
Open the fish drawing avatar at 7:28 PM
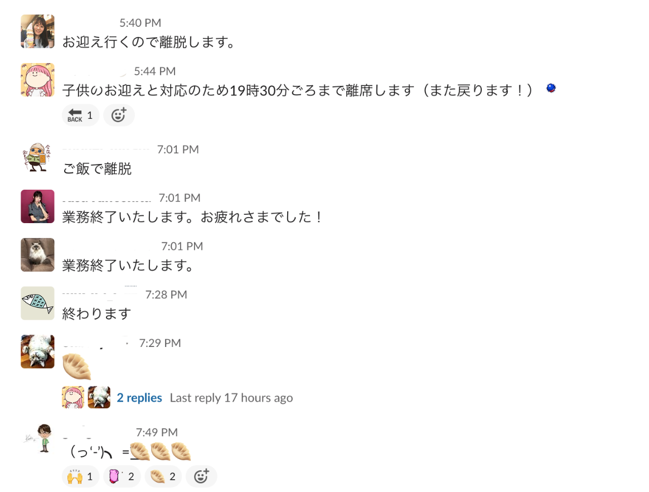(38, 303)
